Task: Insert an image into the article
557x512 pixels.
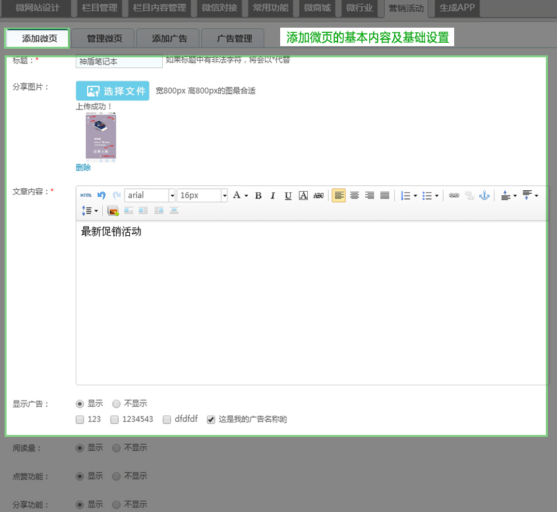Action: pos(113,211)
